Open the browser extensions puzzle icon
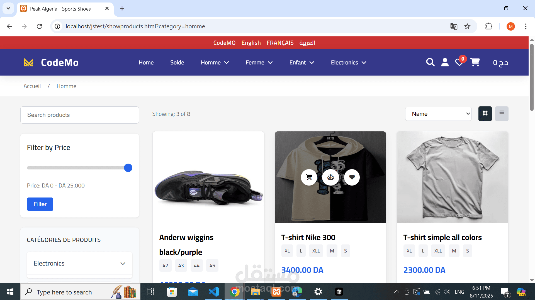The height and width of the screenshot is (300, 535). (x=489, y=26)
